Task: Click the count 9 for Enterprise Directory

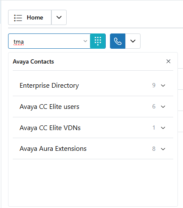Action: pos(154,85)
